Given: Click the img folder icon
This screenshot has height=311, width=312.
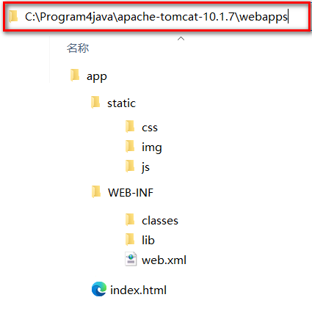Looking at the screenshot, I should click(x=130, y=146).
